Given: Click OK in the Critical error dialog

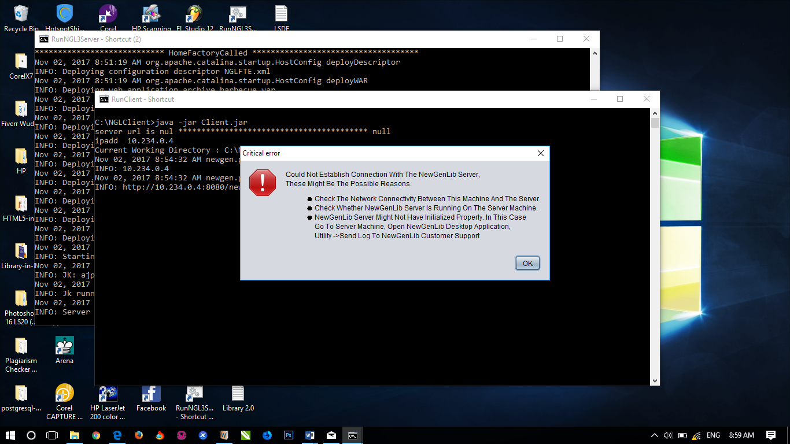Looking at the screenshot, I should [x=527, y=263].
